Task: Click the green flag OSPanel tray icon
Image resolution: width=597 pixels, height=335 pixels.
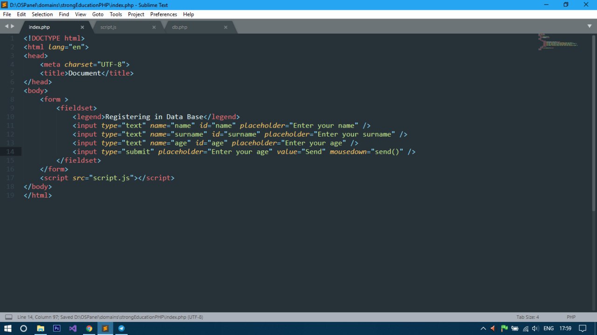Action: [504, 328]
